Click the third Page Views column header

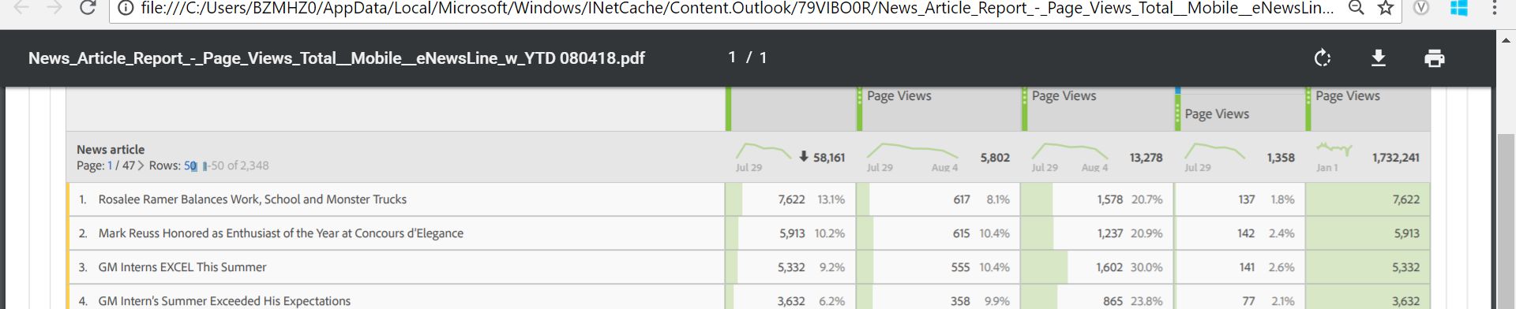1217,114
